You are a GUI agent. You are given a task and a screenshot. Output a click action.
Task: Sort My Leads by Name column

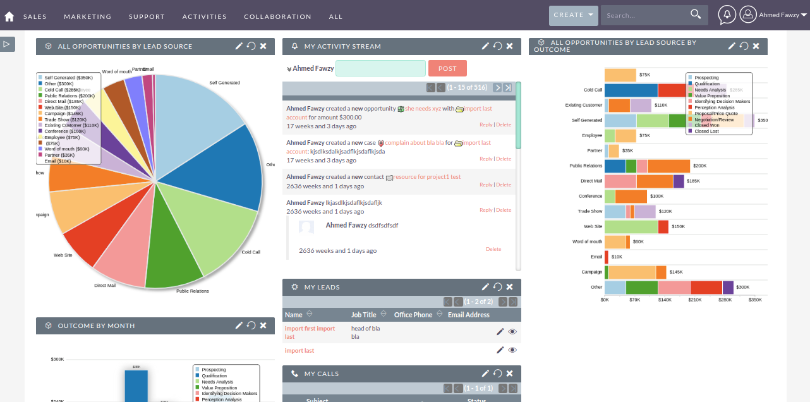pyautogui.click(x=309, y=314)
